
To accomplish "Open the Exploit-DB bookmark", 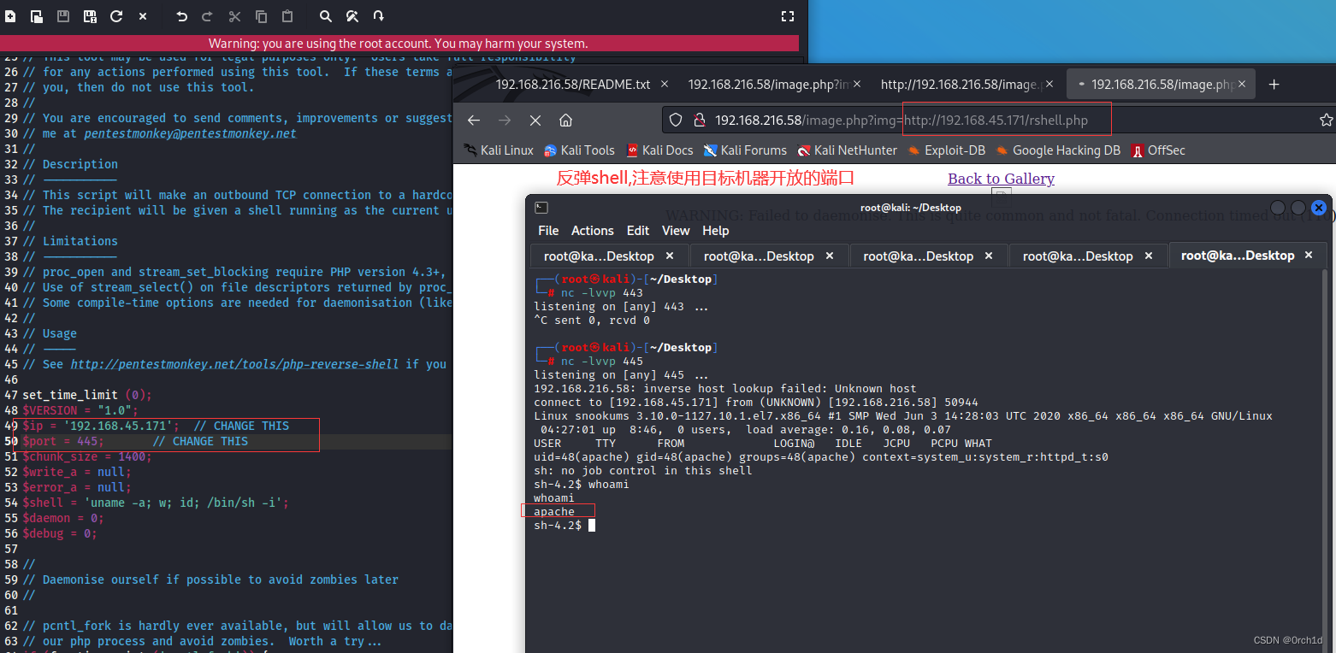I will pos(947,150).
